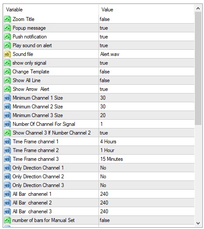204x229 pixels.
Task: Click icon beside number of bars for Manual Set
Action: [x=7, y=220]
